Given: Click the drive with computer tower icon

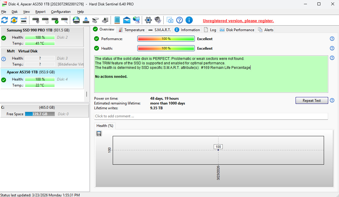Looking at the screenshot, I should pyautogui.click(x=105, y=20).
